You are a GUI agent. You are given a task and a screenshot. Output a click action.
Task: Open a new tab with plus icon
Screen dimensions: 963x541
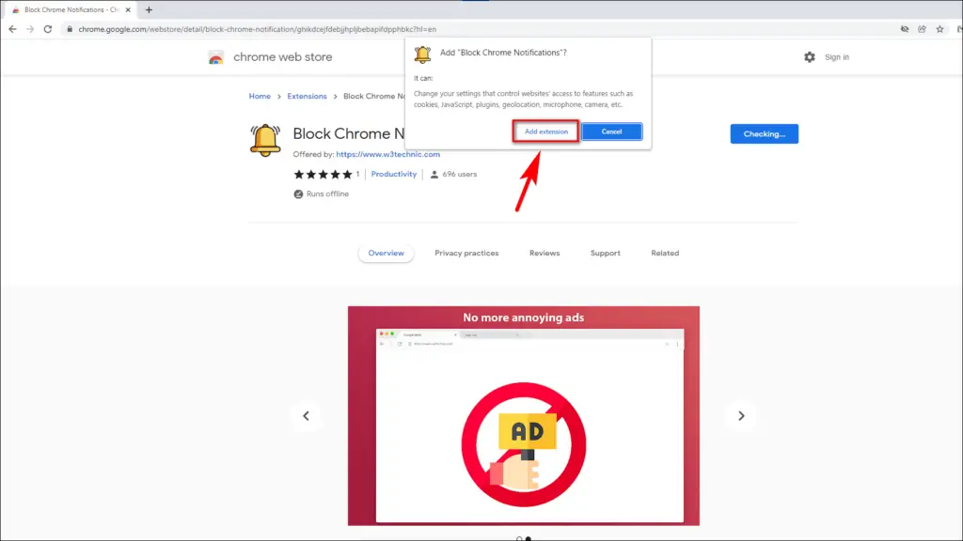coord(149,9)
